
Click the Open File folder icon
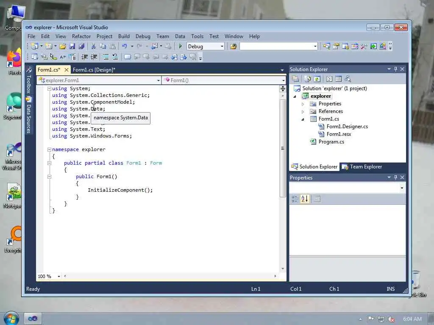click(63, 47)
